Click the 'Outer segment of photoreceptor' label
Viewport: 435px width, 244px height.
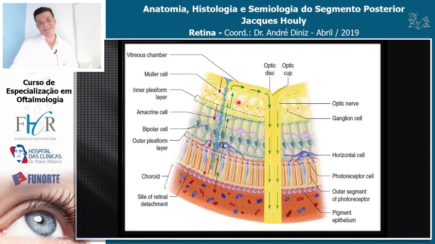[351, 195]
